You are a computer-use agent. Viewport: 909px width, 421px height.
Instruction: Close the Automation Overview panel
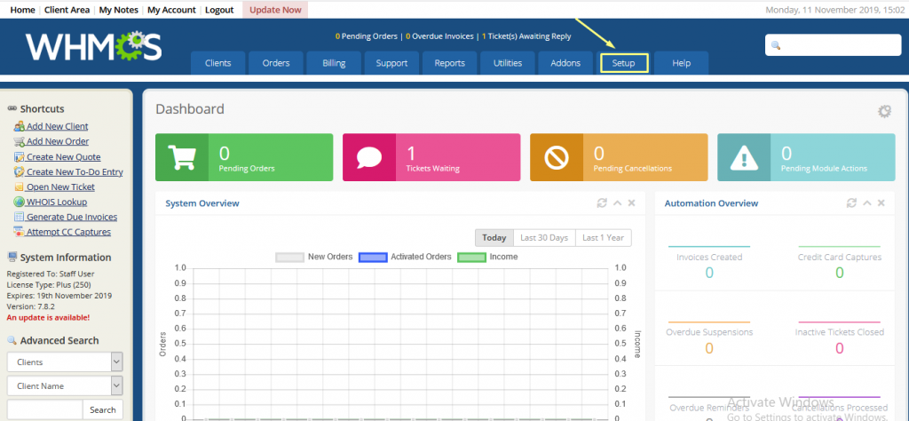pyautogui.click(x=881, y=203)
